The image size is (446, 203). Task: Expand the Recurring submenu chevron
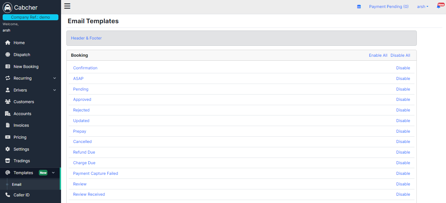point(55,78)
